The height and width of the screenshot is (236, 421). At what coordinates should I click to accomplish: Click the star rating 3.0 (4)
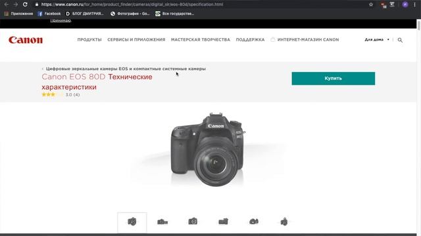click(61, 94)
